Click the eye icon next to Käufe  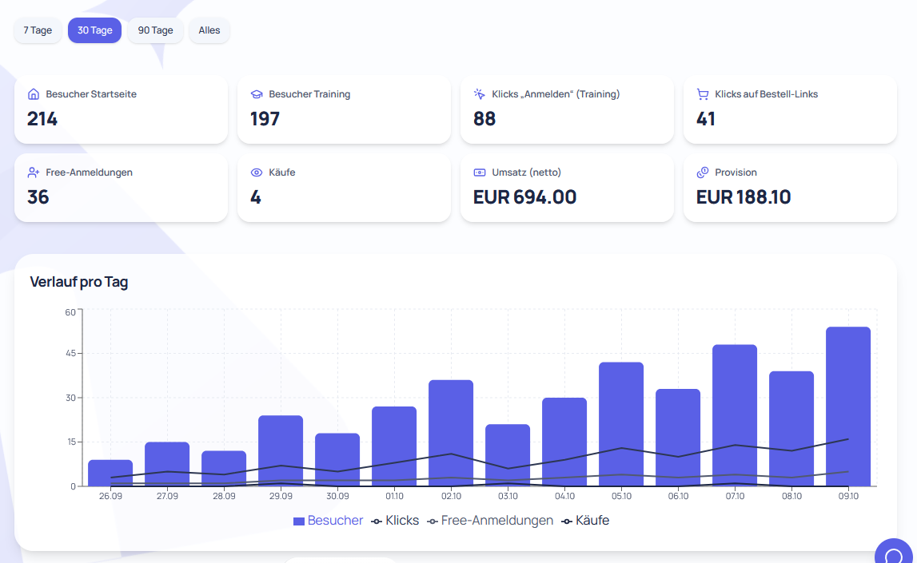click(256, 172)
